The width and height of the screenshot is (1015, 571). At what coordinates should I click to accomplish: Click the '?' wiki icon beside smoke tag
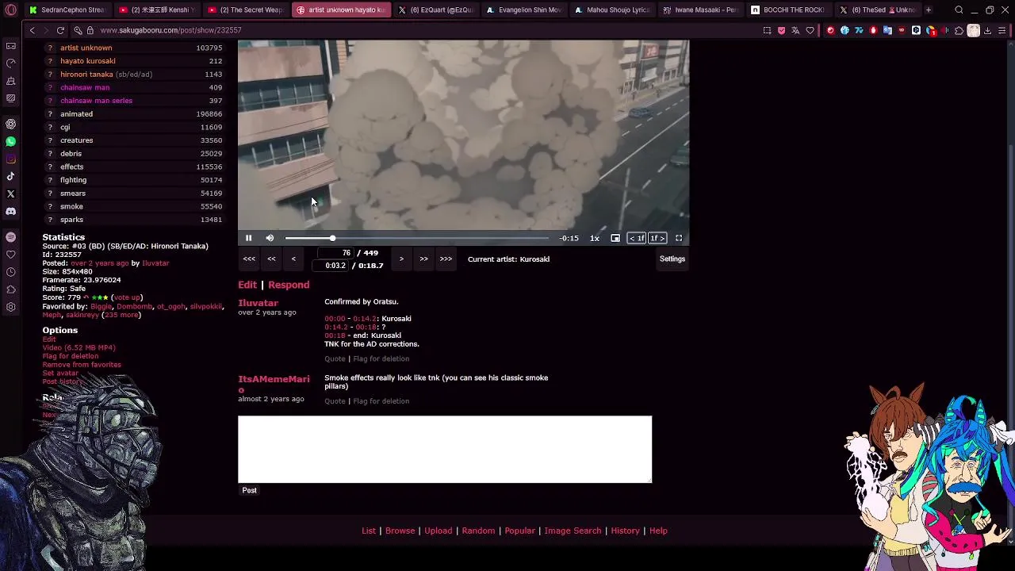tap(50, 206)
